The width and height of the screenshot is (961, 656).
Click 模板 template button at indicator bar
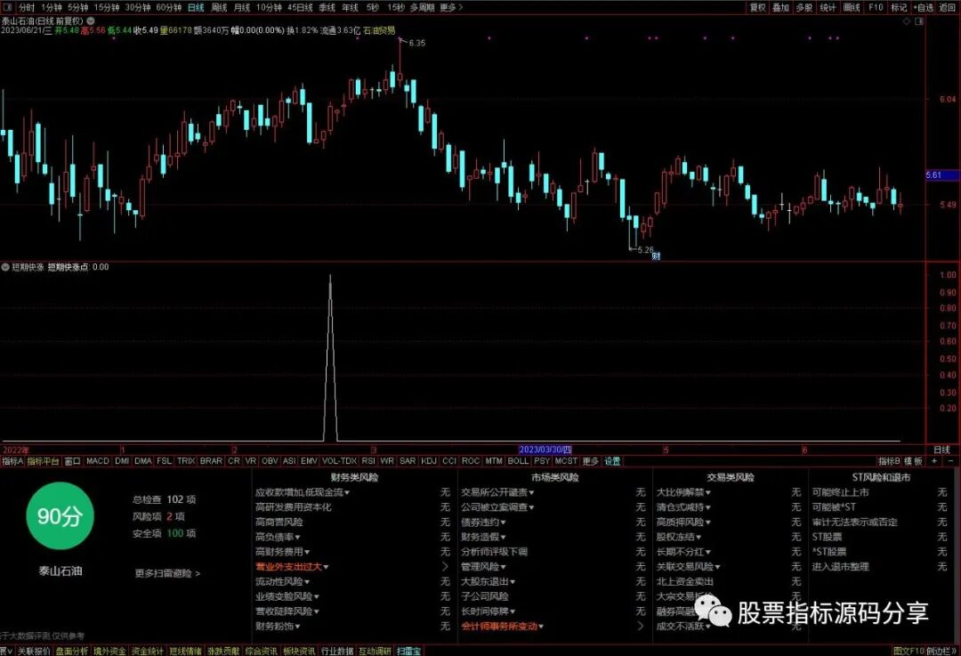point(913,461)
